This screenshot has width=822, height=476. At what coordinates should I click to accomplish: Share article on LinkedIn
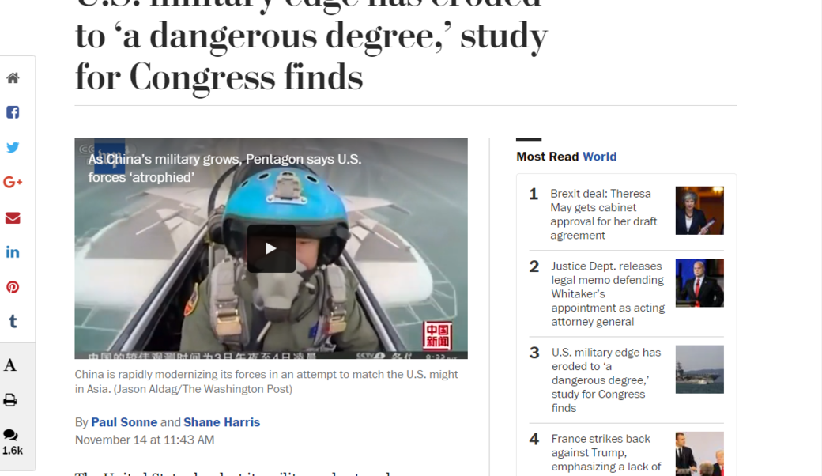click(x=13, y=253)
